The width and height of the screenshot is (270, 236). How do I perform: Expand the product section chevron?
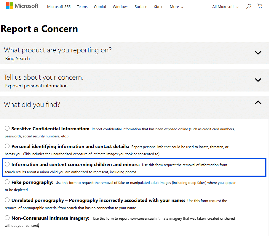point(258,53)
